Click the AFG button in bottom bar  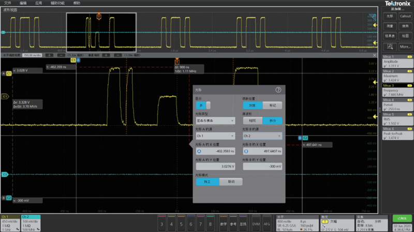tap(267, 224)
